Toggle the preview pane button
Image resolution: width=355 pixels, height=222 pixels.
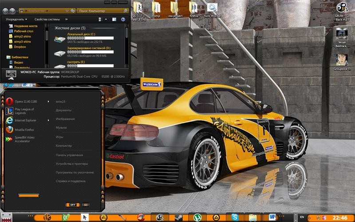(x=114, y=20)
